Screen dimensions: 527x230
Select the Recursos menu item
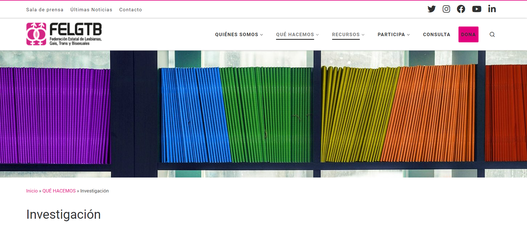tap(345, 34)
